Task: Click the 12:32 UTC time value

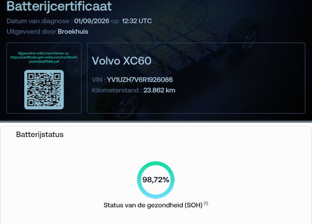Action: click(137, 21)
